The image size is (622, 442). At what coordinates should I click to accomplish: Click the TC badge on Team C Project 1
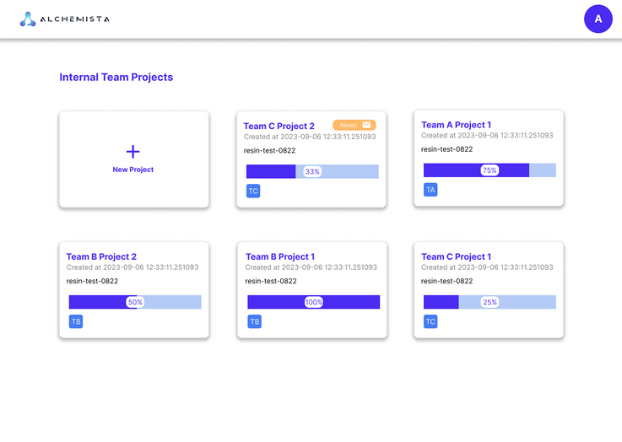coord(430,321)
